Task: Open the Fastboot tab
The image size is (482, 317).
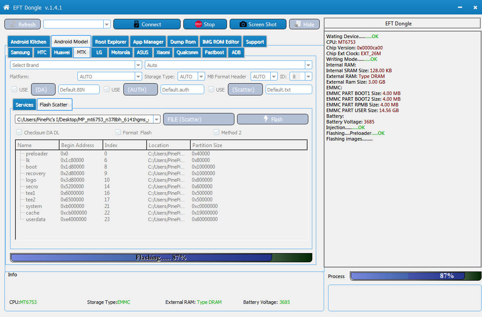Action: 214,52
